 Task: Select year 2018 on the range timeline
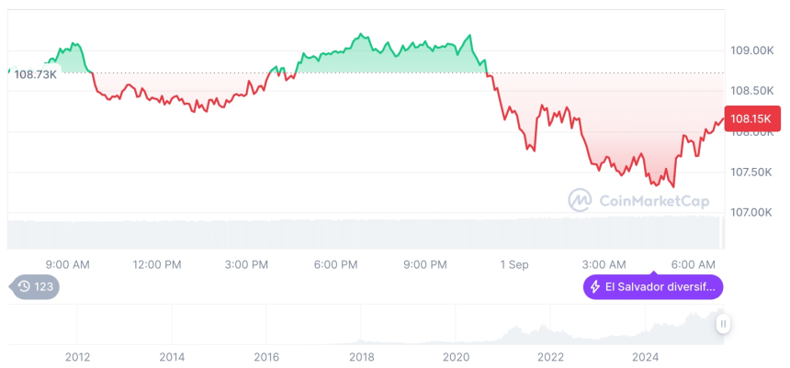click(361, 356)
